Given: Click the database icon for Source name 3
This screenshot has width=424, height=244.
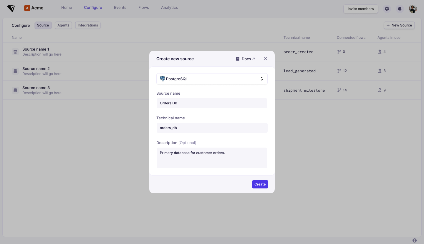Looking at the screenshot, I should (15, 90).
